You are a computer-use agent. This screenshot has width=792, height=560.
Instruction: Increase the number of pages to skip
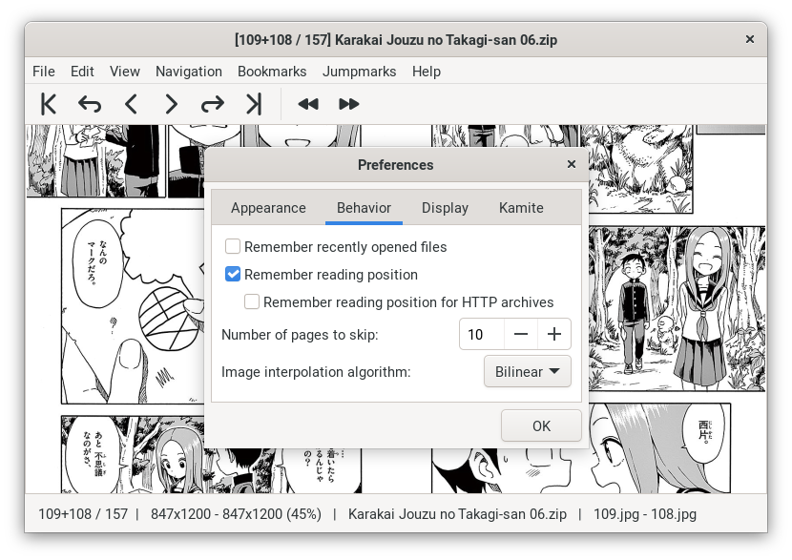click(554, 334)
